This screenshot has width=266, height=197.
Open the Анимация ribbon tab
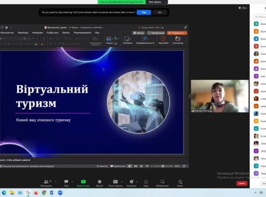(37, 32)
